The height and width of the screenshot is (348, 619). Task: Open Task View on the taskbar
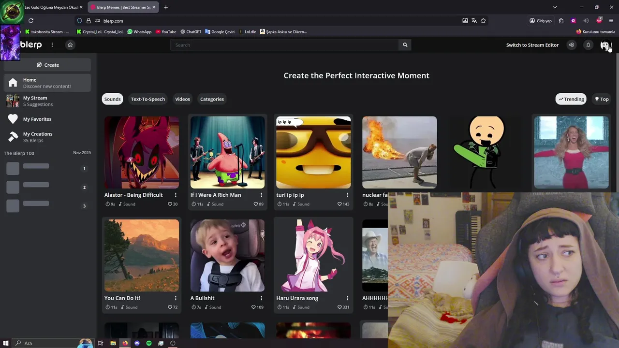pyautogui.click(x=101, y=343)
